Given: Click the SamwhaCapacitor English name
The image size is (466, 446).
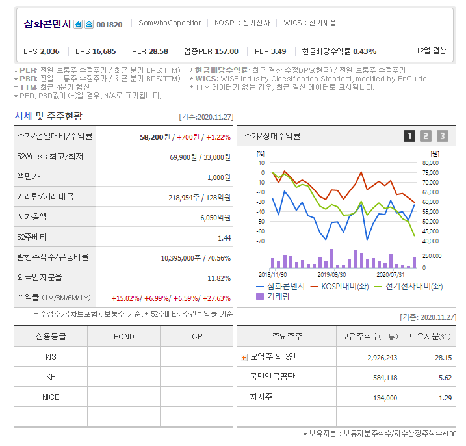Looking at the screenshot, I should click(170, 23).
